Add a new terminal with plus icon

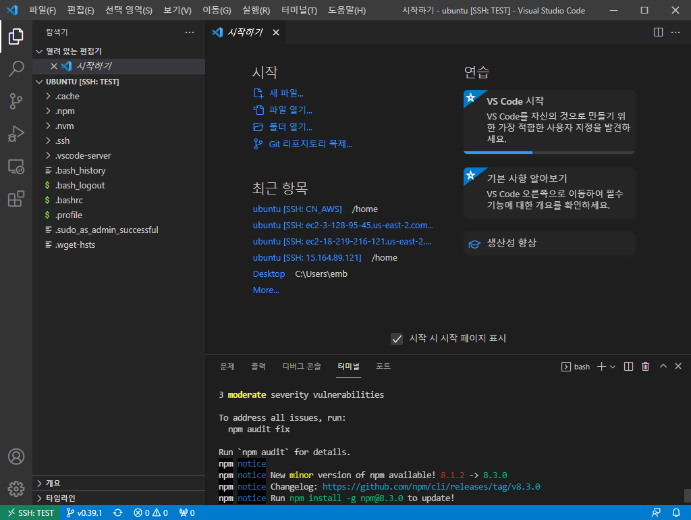pyautogui.click(x=601, y=367)
